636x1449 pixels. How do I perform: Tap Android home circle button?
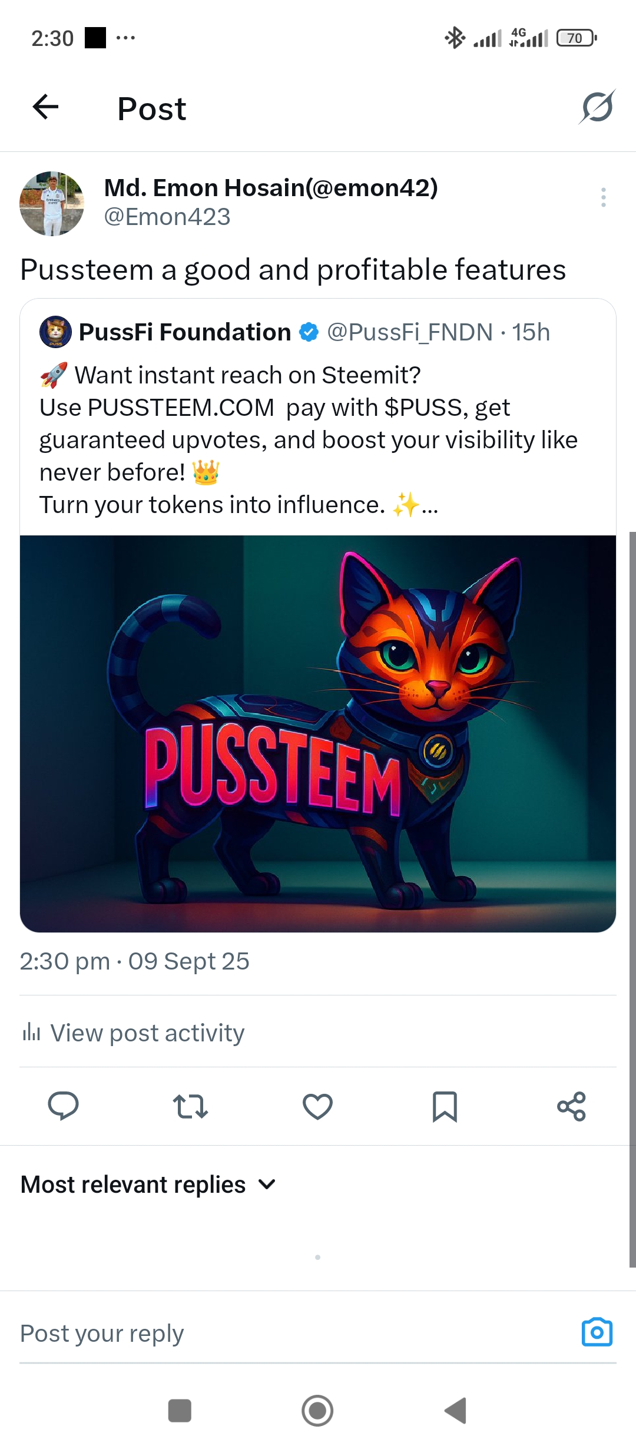(317, 1411)
